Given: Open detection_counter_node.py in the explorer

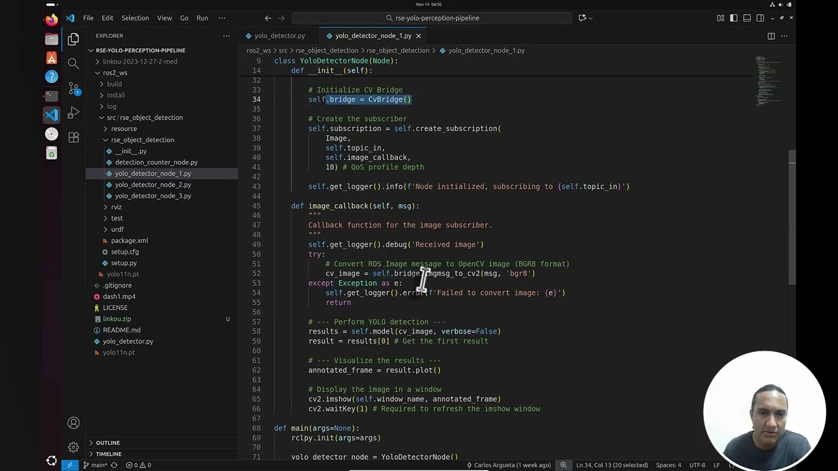Looking at the screenshot, I should (x=156, y=162).
